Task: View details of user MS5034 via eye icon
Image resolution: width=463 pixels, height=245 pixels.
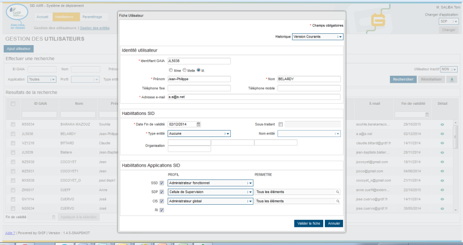Action: tap(442, 125)
